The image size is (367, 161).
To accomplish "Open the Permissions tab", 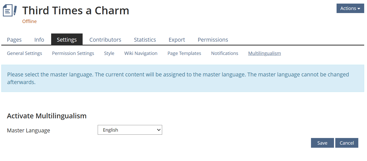I will point(213,40).
